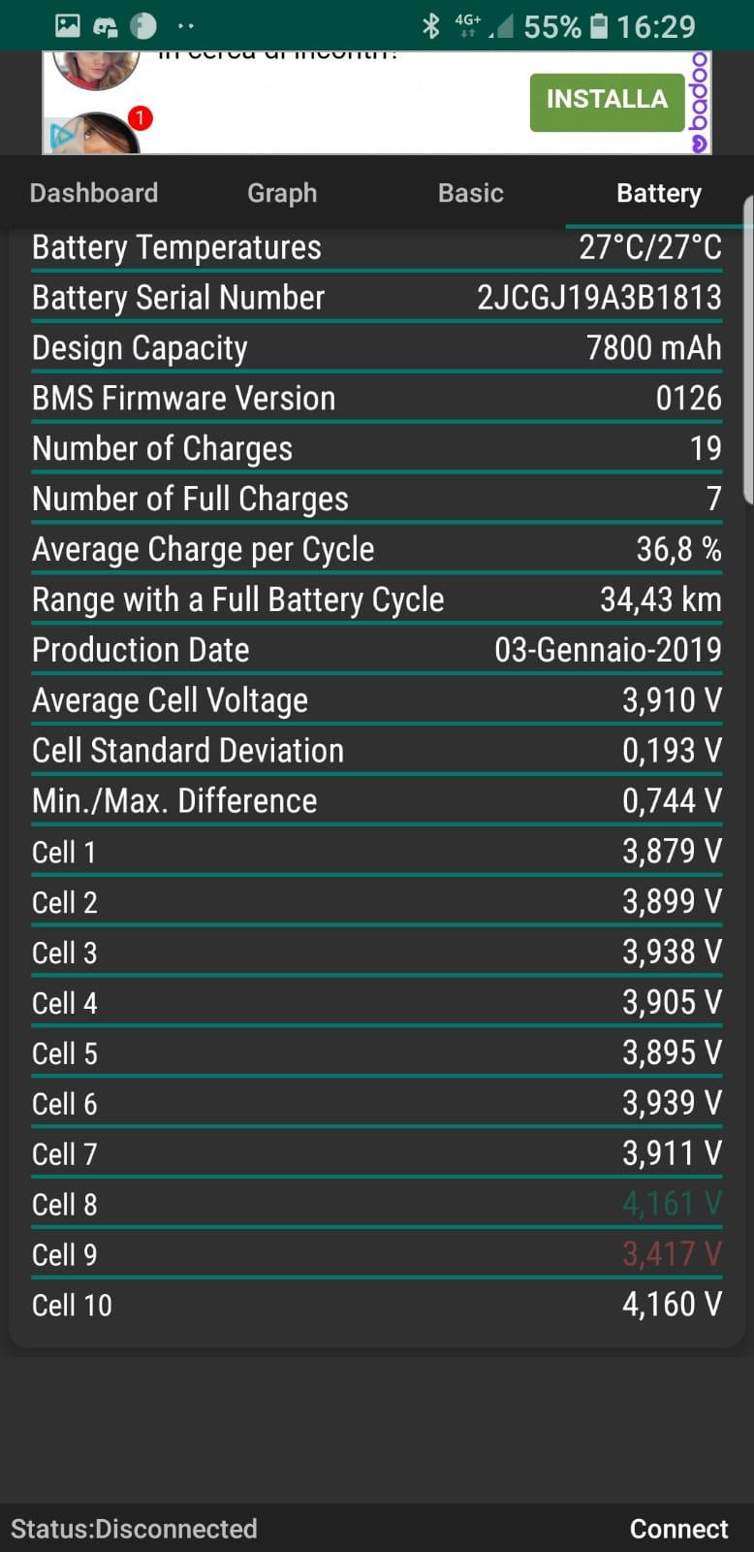Tap the Battery tab
Image resolution: width=754 pixels, height=1552 pixels.
659,193
